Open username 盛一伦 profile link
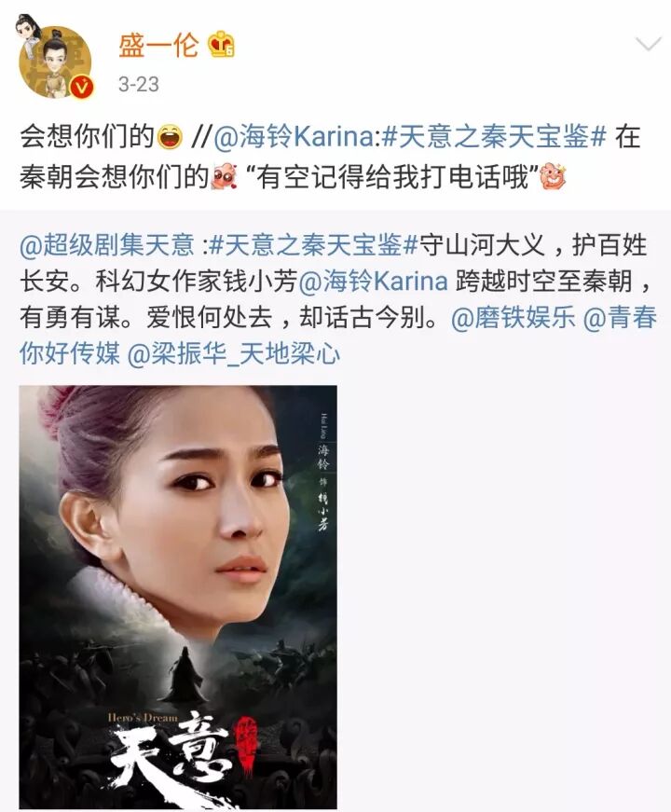Screen dimensions: 671x812 click(159, 45)
